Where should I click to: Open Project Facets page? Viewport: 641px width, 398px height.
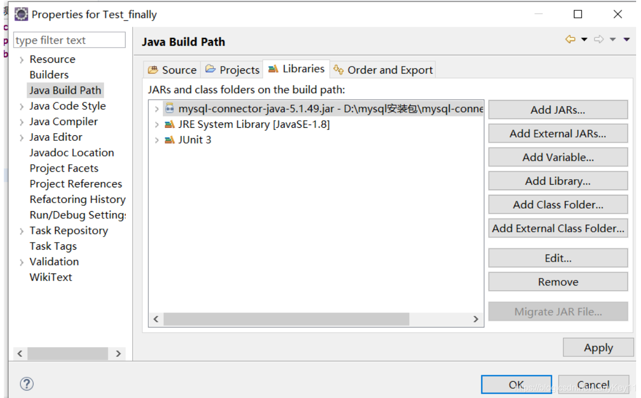[64, 168]
